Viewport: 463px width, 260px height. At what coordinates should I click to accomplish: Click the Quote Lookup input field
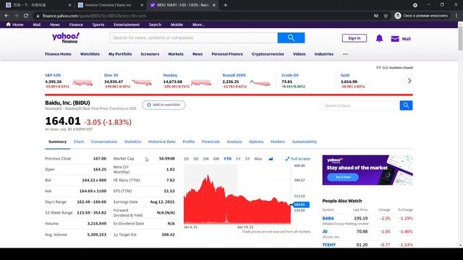(x=361, y=105)
